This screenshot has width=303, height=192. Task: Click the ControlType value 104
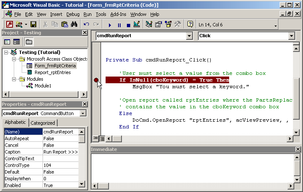coord(61,165)
